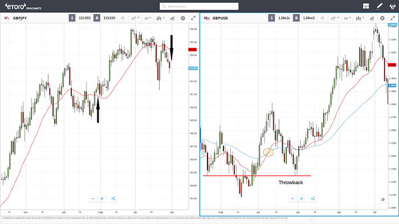
Task: Open GBPJPY candlestick chart type dropdown
Action: (161, 18)
